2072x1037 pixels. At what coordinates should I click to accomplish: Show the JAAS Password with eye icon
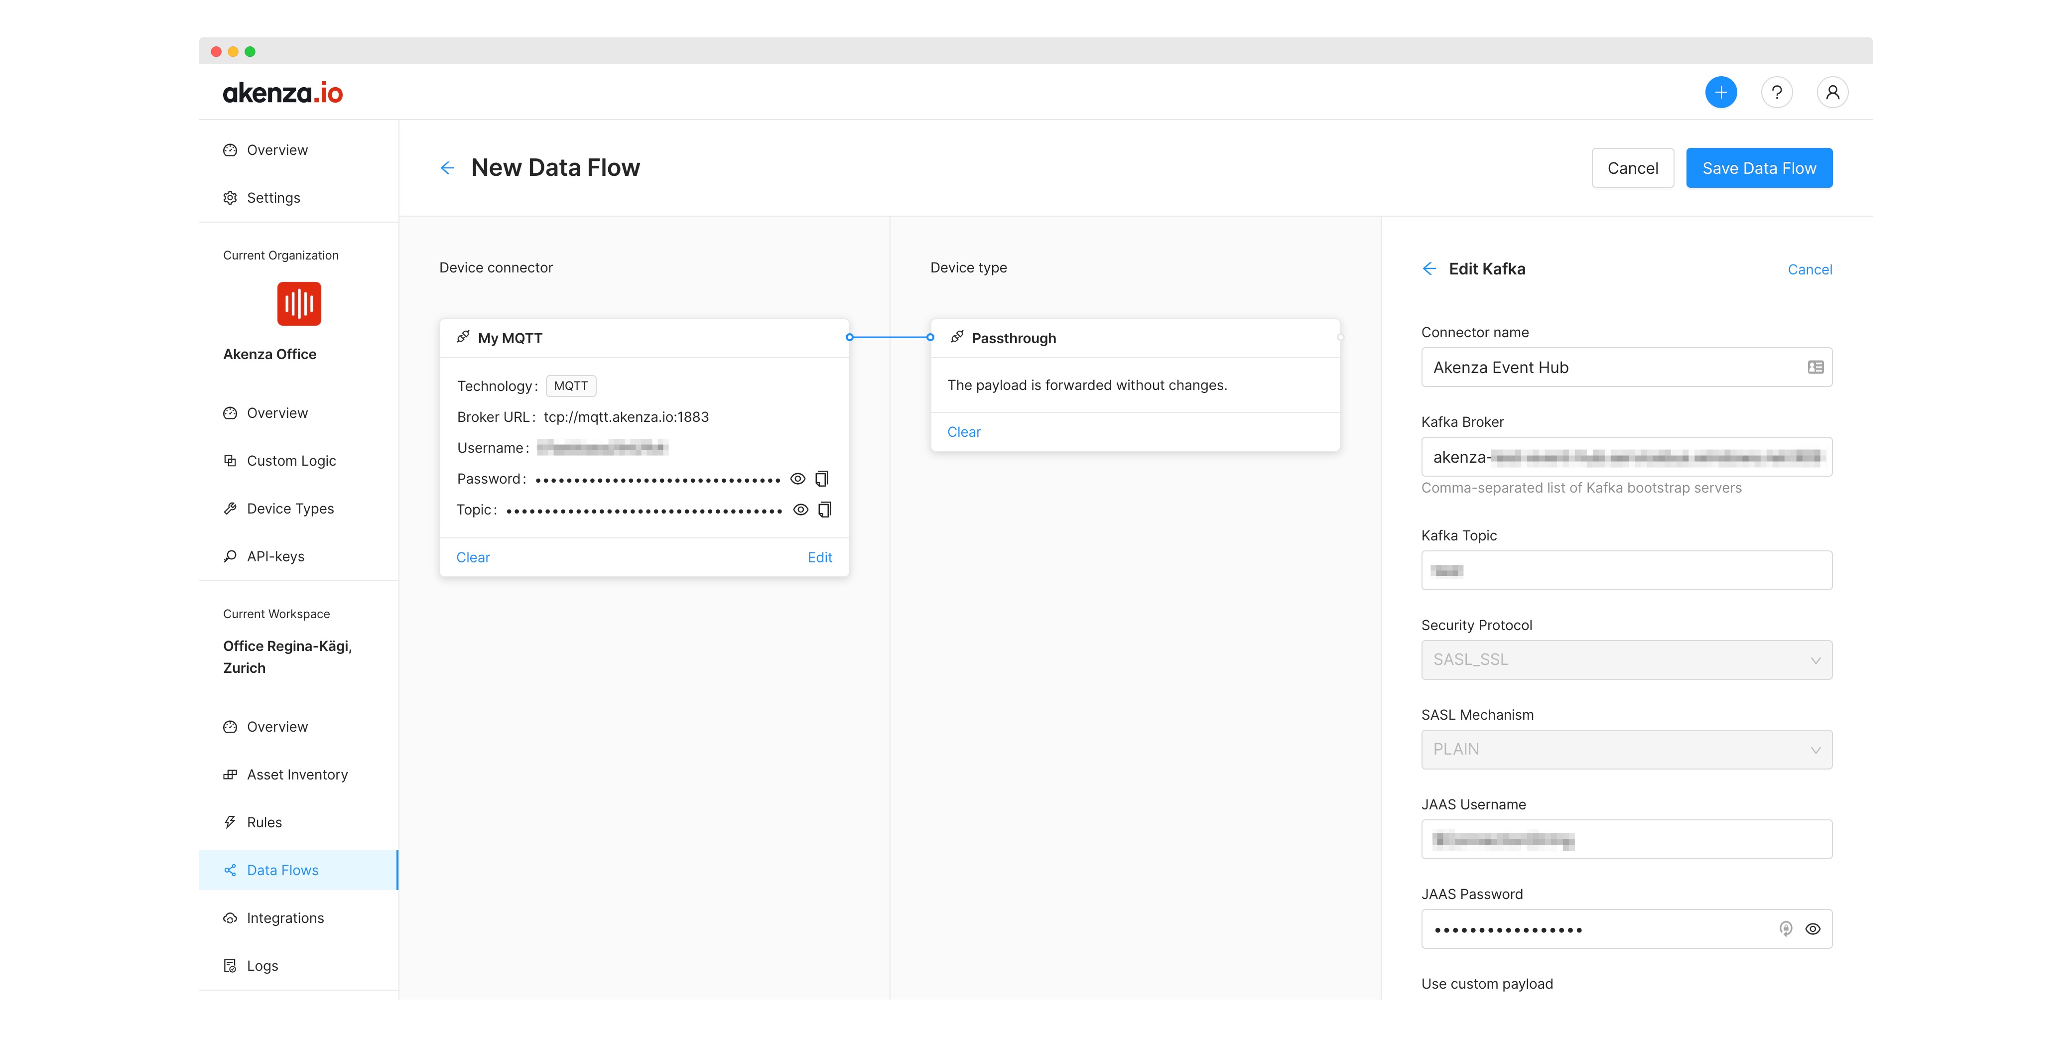(1812, 928)
